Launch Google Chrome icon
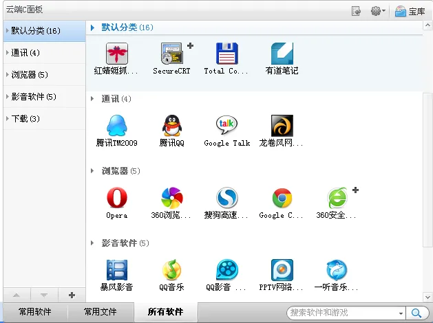Viewport: 433px width, 323px height. (x=282, y=198)
